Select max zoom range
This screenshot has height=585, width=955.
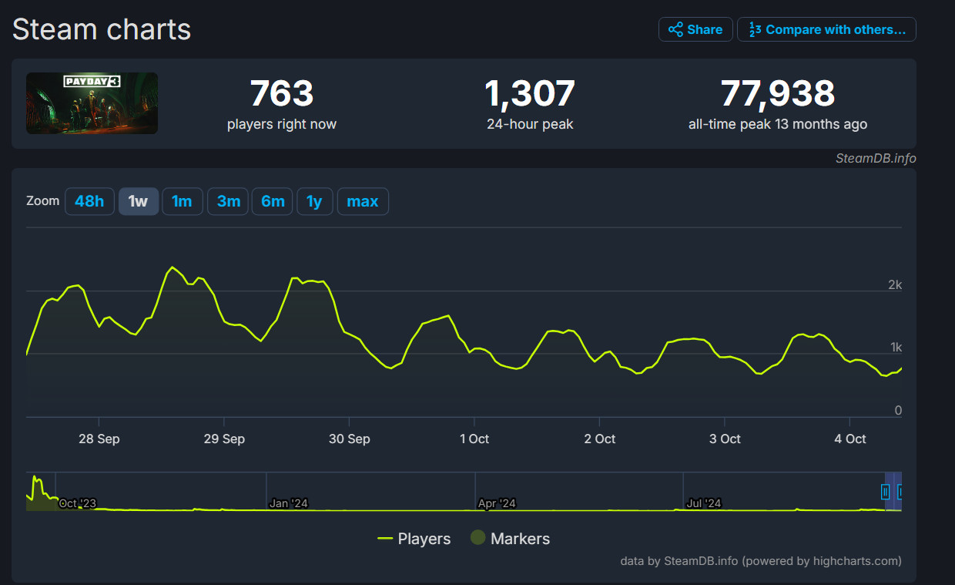(362, 201)
